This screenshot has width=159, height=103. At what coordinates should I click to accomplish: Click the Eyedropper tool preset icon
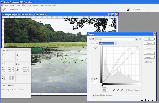click(4, 9)
